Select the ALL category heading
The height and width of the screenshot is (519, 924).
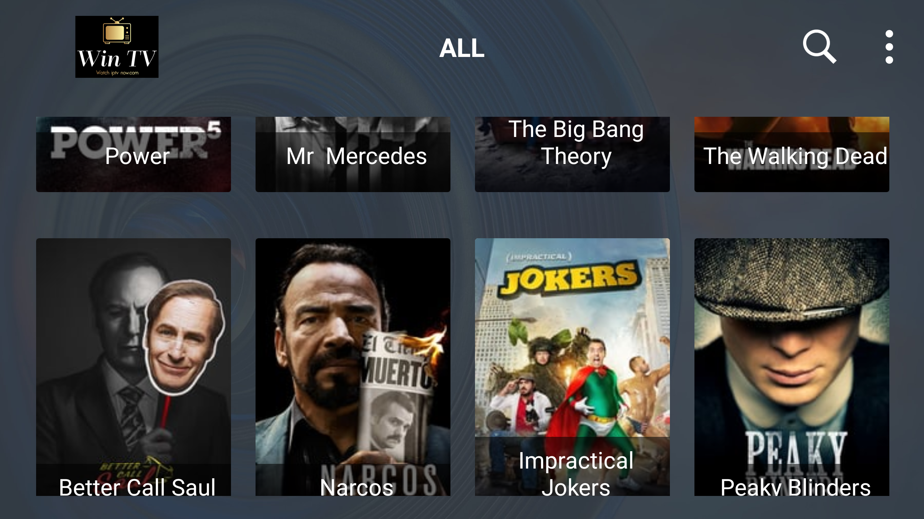click(462, 48)
